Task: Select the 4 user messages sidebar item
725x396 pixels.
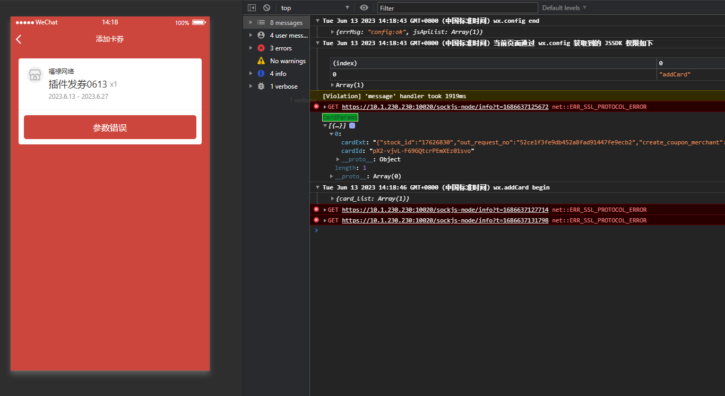Action: pos(277,36)
